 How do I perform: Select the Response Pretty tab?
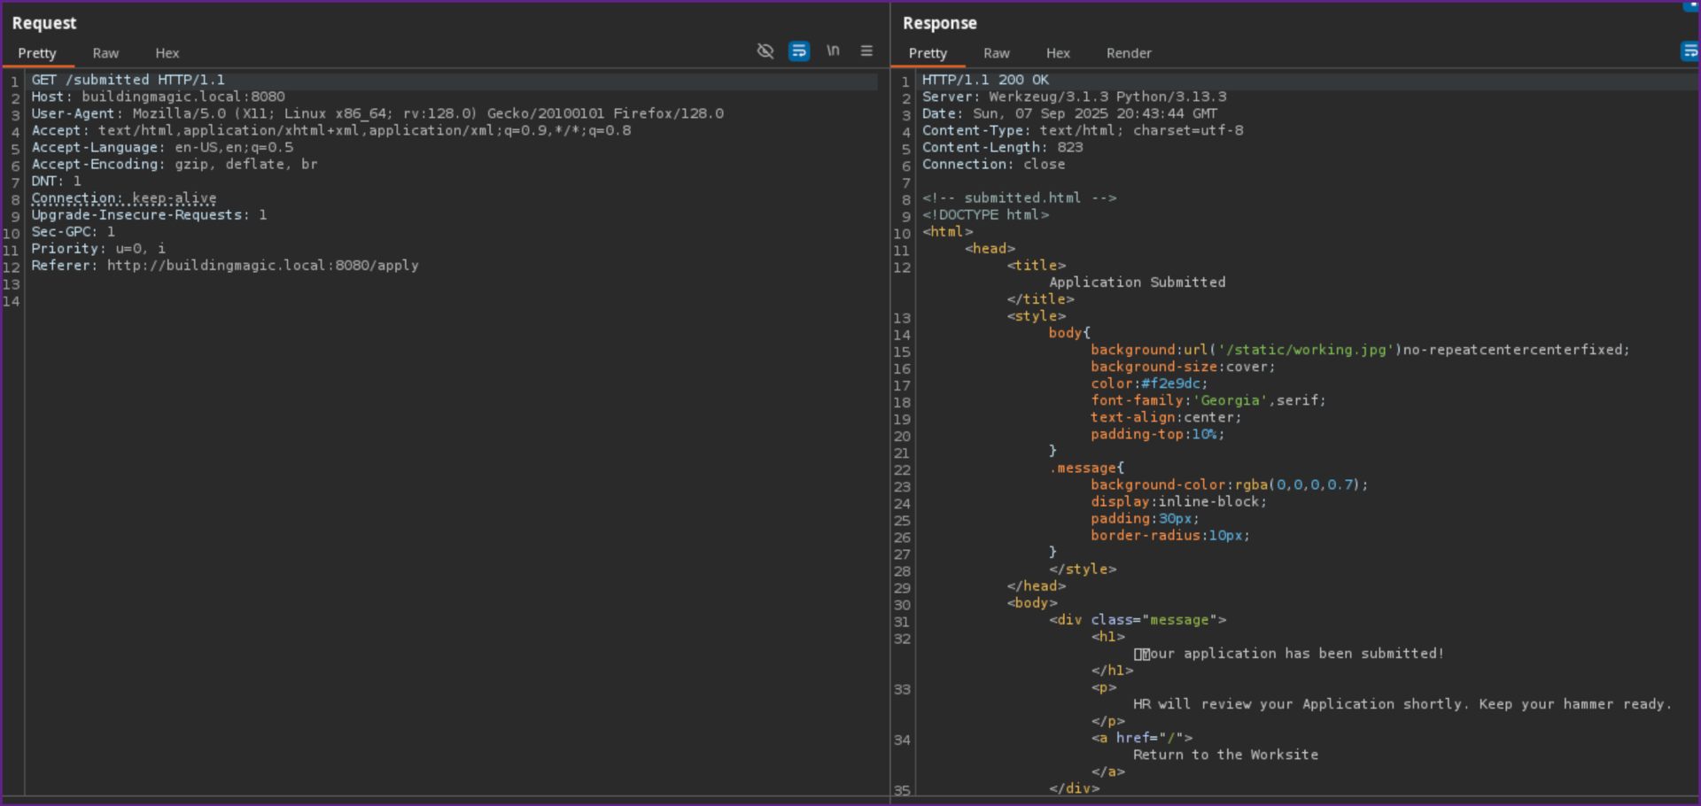(x=928, y=53)
